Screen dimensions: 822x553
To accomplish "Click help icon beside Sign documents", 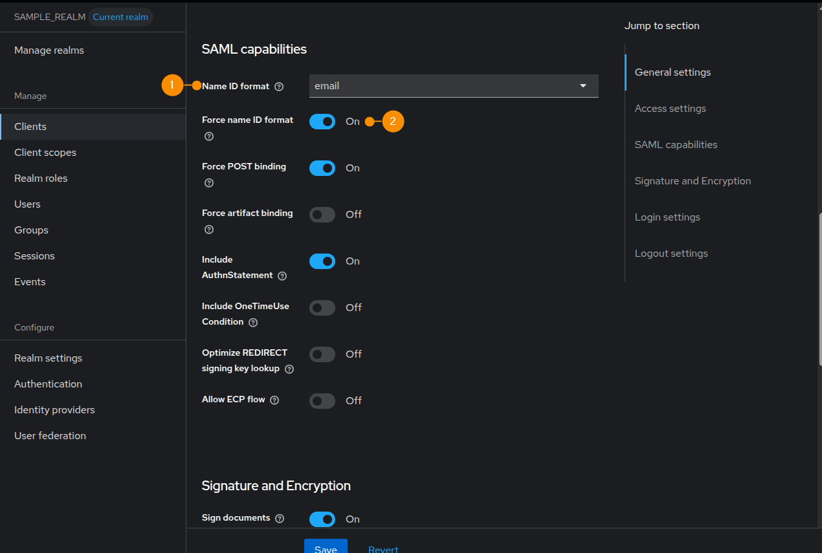I will pos(280,519).
